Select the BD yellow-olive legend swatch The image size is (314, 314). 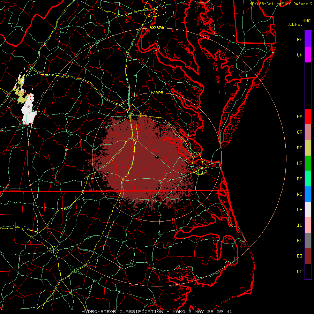pyautogui.click(x=308, y=148)
